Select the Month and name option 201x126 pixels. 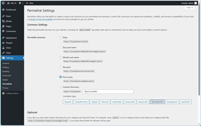(61, 57)
